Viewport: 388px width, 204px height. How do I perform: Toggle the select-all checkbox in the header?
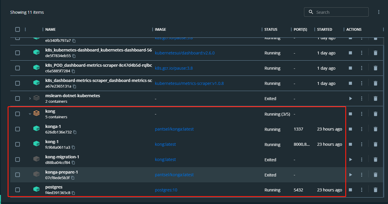click(18, 29)
